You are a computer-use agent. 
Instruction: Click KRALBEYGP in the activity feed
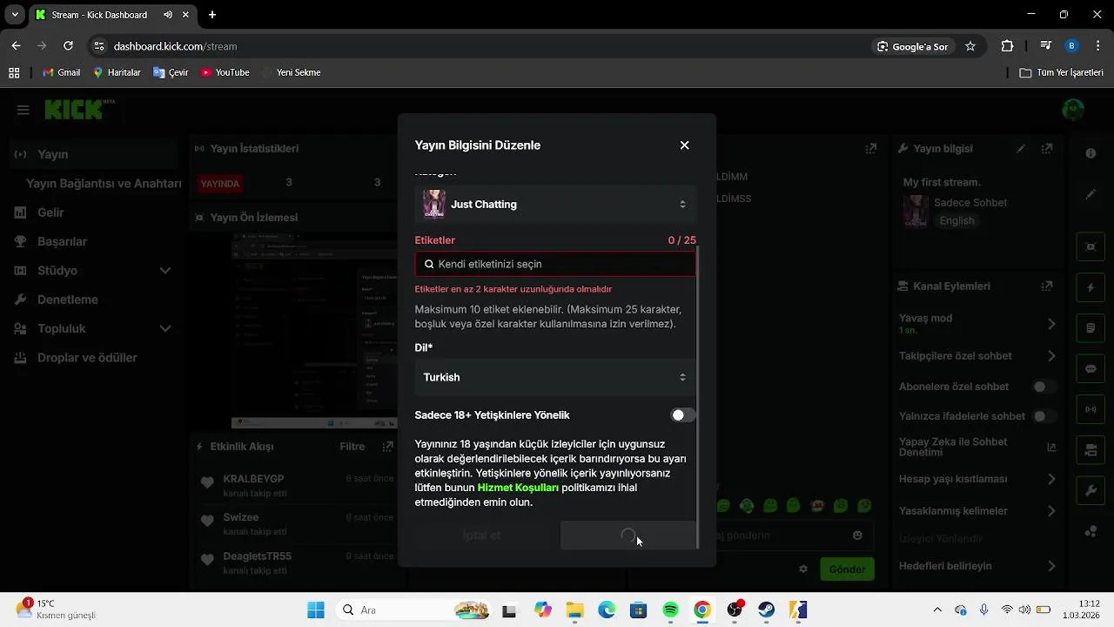tap(253, 479)
